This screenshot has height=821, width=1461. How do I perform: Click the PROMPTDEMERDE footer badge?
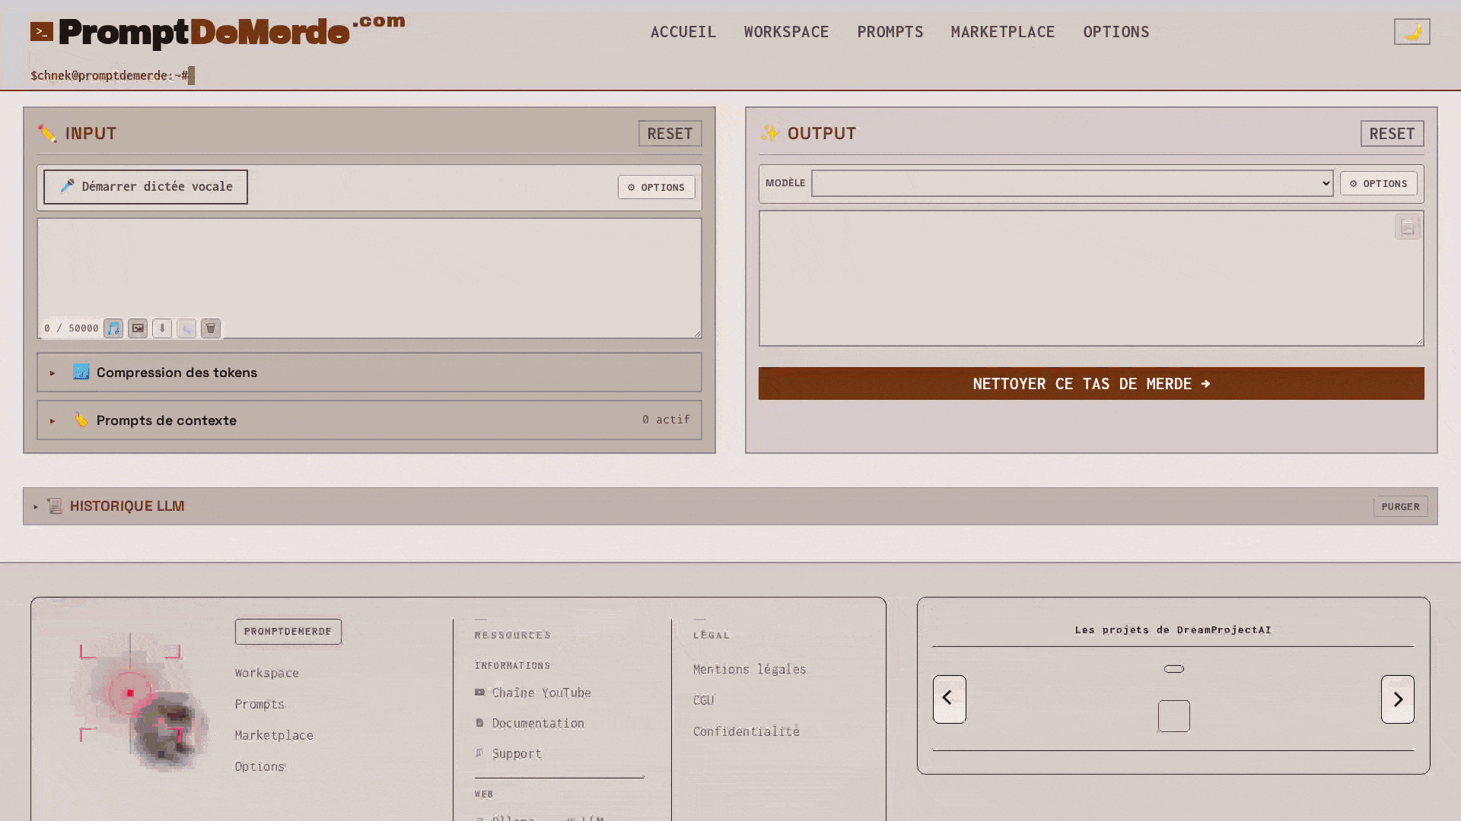[x=288, y=632]
